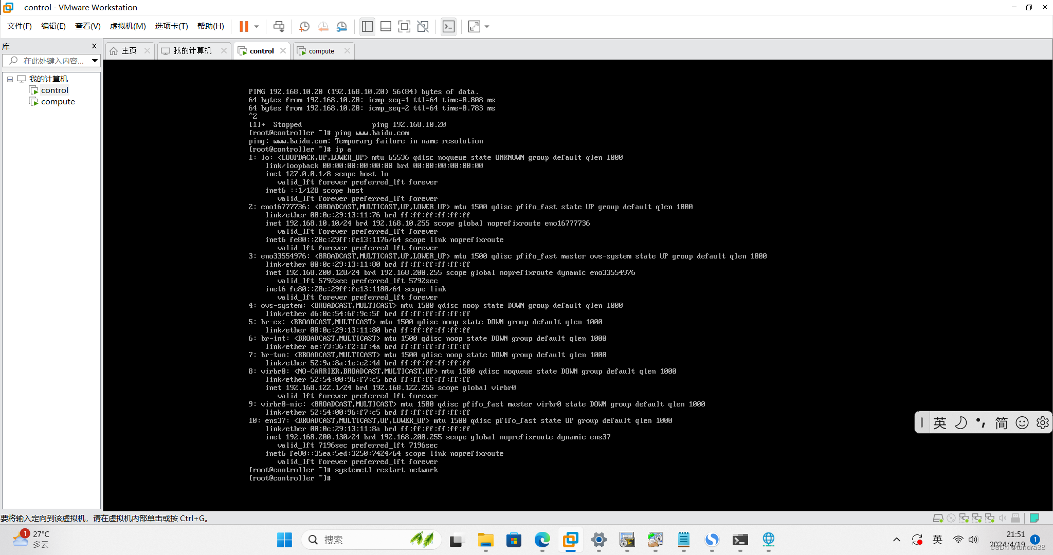
Task: Toggle full/half-width moon icon on IME bar
Action: [960, 422]
